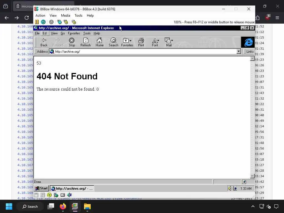Refresh the archive.org page
The height and width of the screenshot is (213, 284).
coord(85,42)
